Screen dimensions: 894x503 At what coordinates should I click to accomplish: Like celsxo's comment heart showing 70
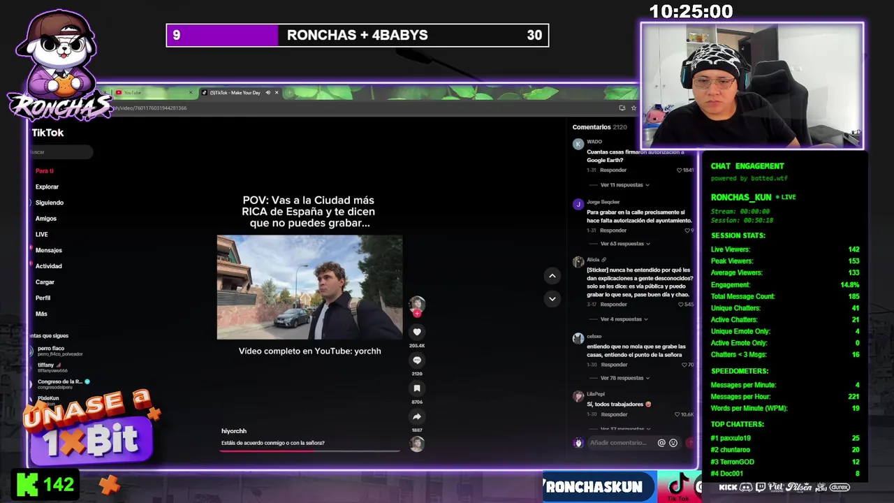coord(685,365)
